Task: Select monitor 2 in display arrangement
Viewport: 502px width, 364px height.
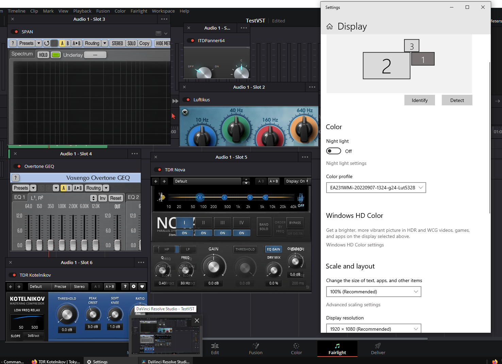Action: click(386, 66)
